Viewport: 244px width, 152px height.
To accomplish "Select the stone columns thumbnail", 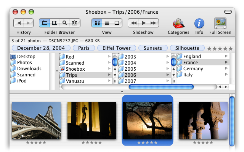I will pyautogui.click(x=203, y=120).
